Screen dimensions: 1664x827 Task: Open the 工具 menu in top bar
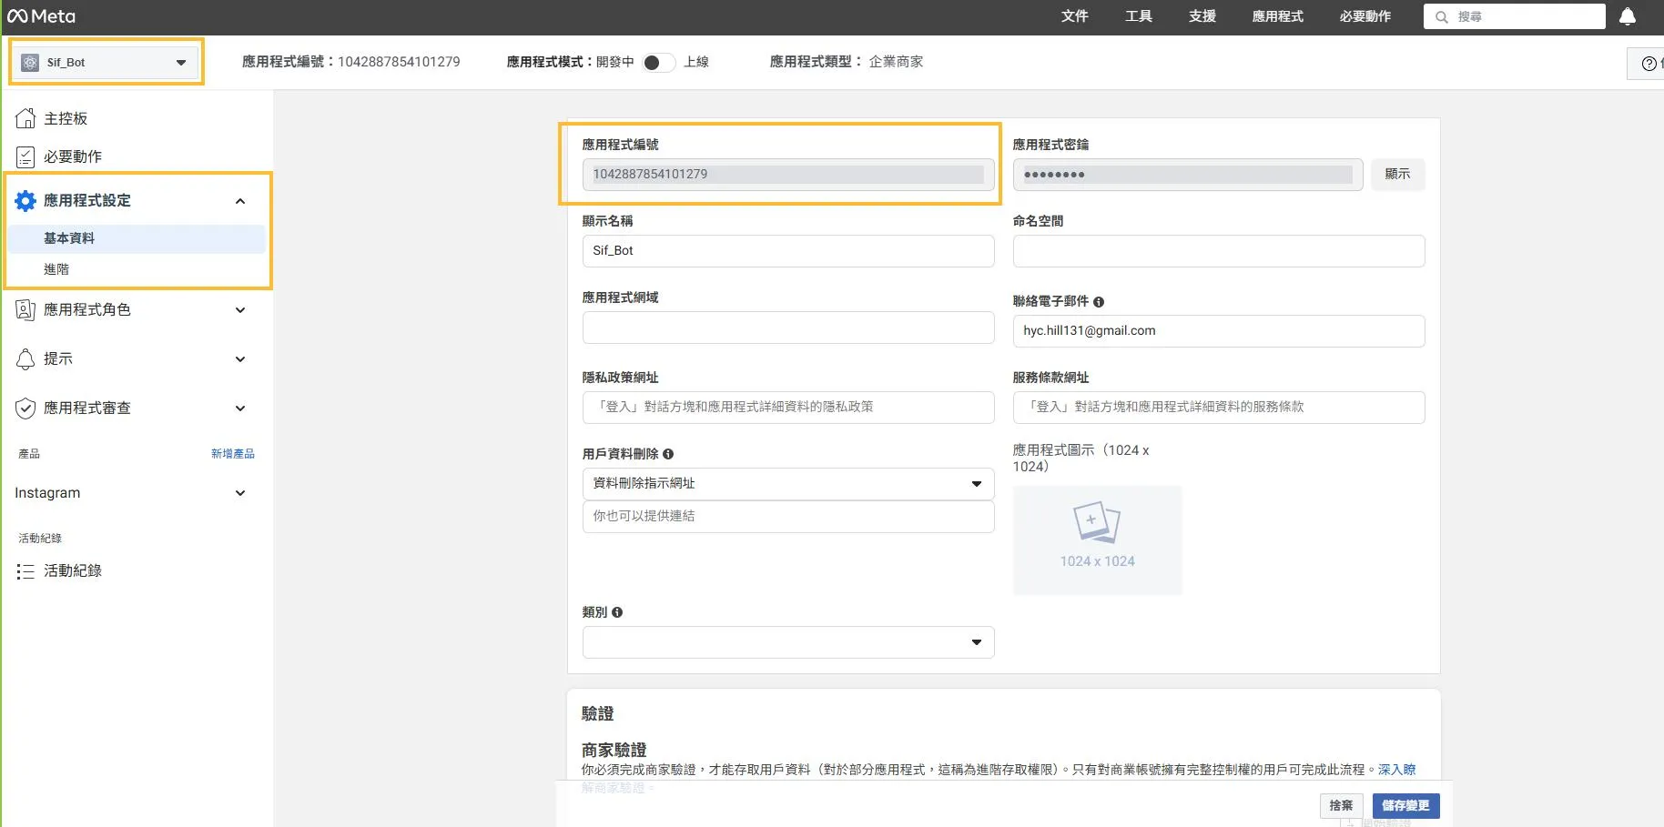coord(1138,15)
